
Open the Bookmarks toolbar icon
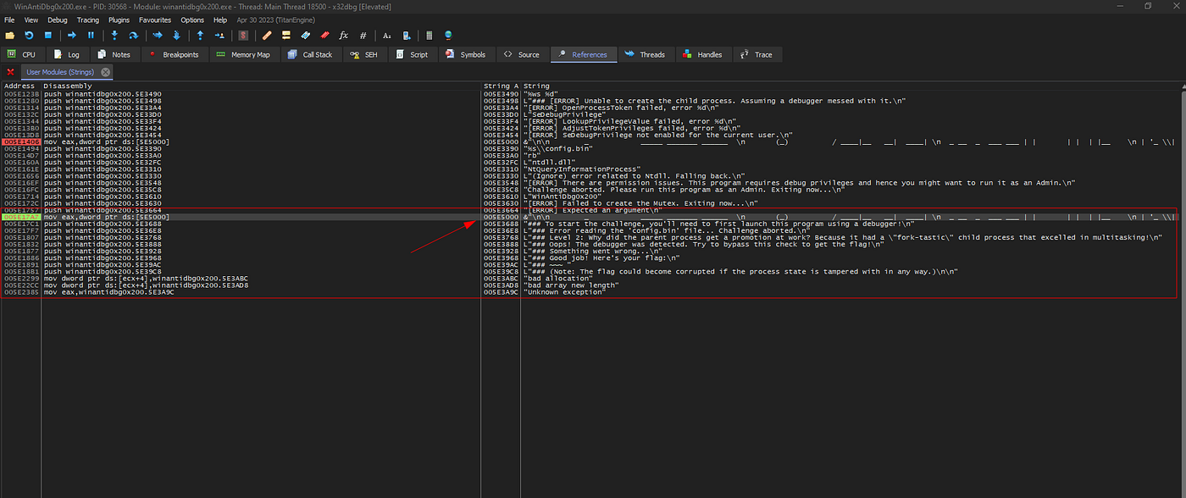coord(324,36)
